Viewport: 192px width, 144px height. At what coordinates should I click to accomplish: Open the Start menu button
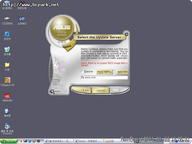pos(8,141)
